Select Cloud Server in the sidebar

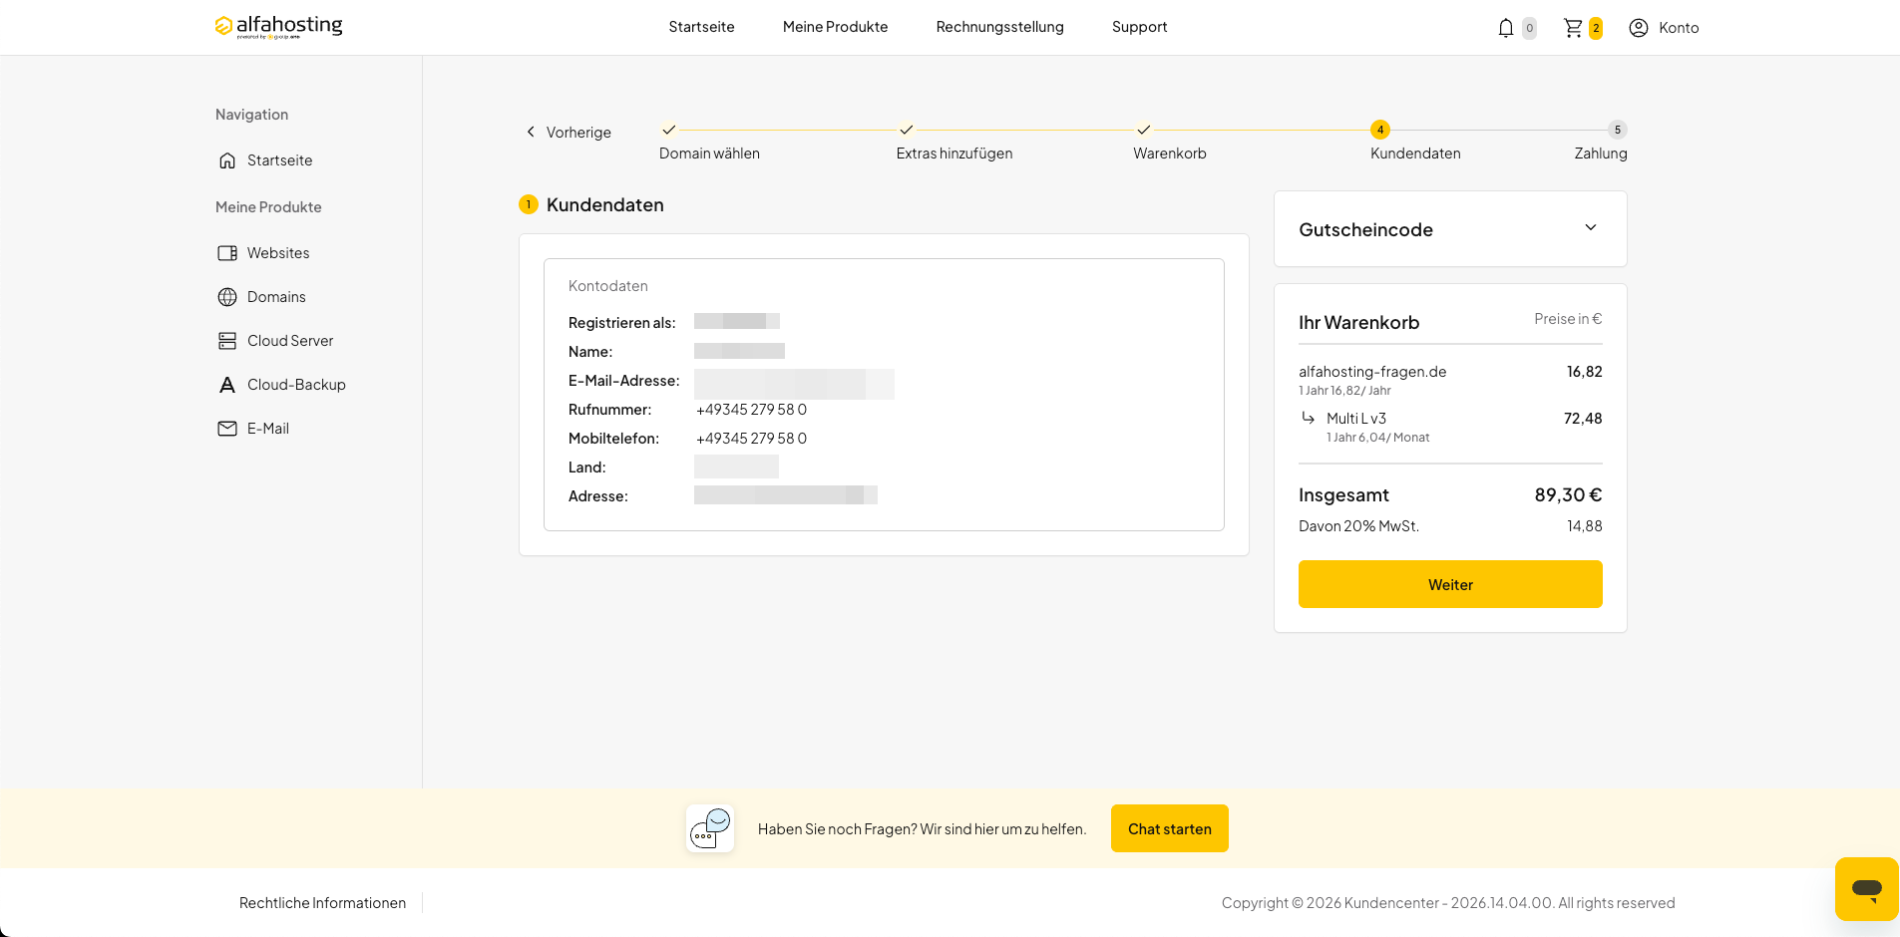290,341
